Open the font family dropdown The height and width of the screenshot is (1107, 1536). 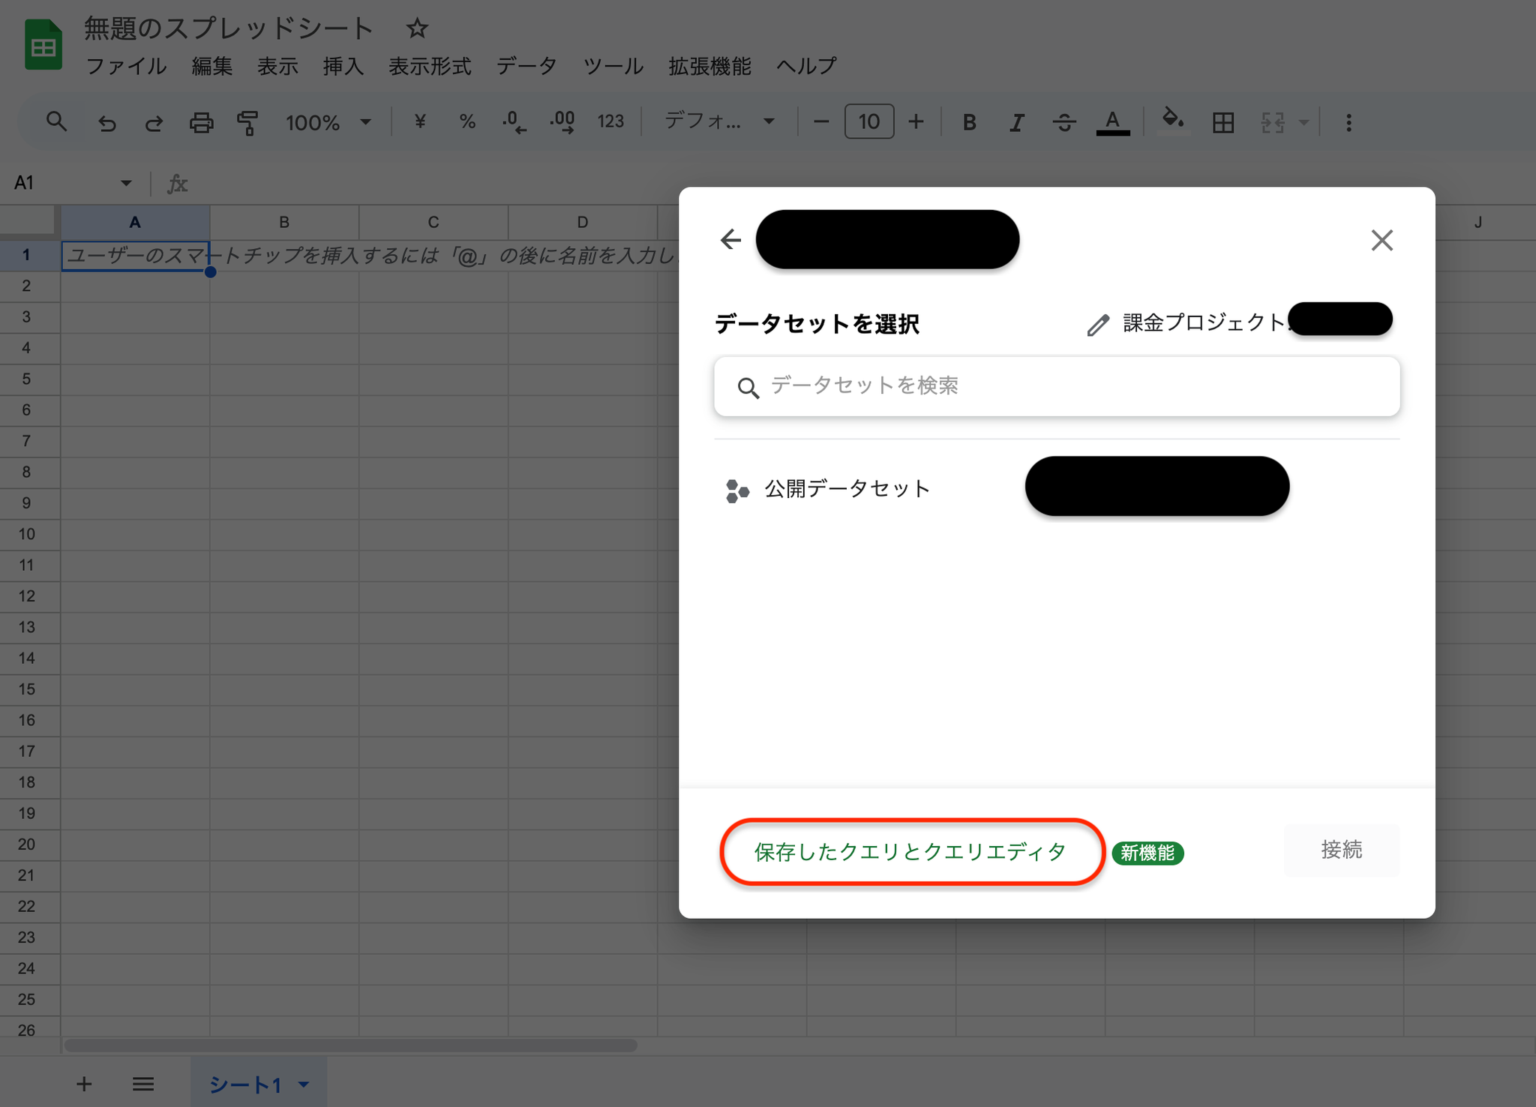click(x=719, y=121)
